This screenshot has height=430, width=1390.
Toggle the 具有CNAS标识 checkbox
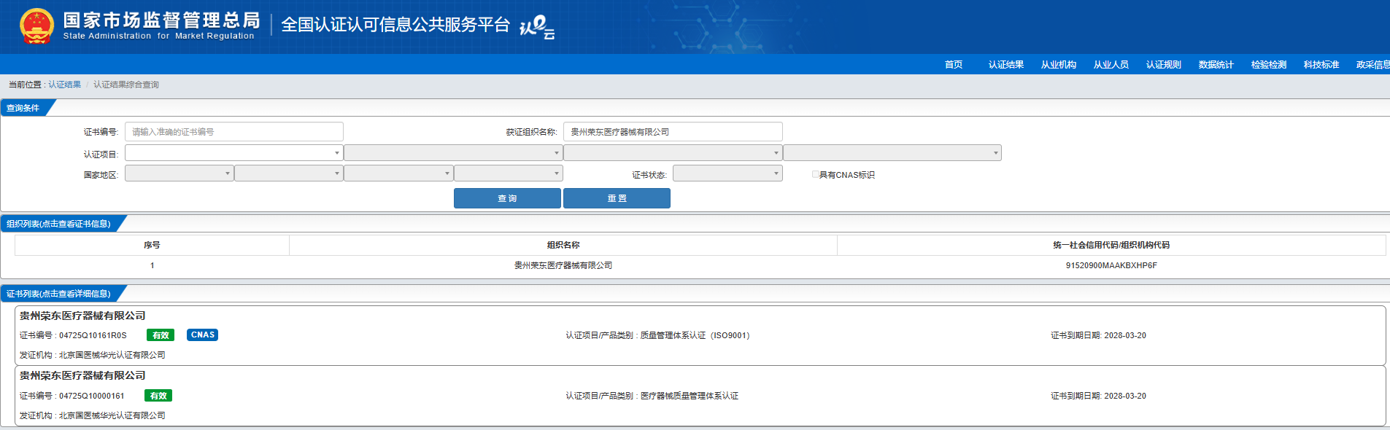click(815, 175)
